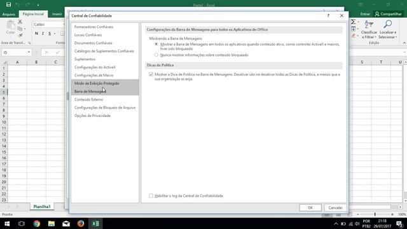Click the zoom in plus button

[x=392, y=214]
